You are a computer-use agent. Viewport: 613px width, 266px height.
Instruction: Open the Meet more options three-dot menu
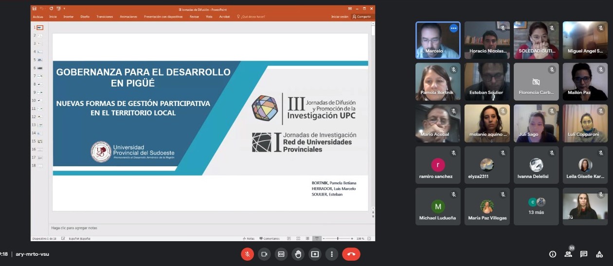[332, 254]
